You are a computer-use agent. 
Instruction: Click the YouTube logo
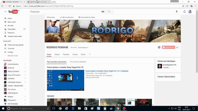pyautogui.click(x=13, y=12)
